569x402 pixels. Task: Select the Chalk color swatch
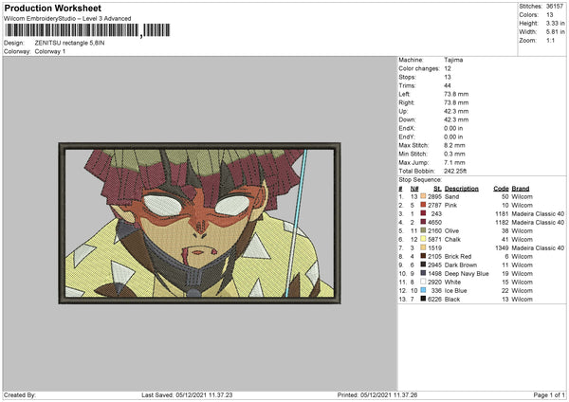(423, 239)
